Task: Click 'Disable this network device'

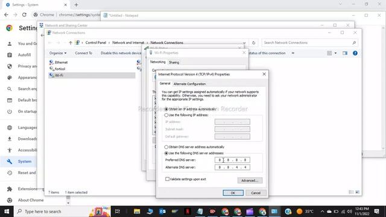Action: [x=121, y=53]
